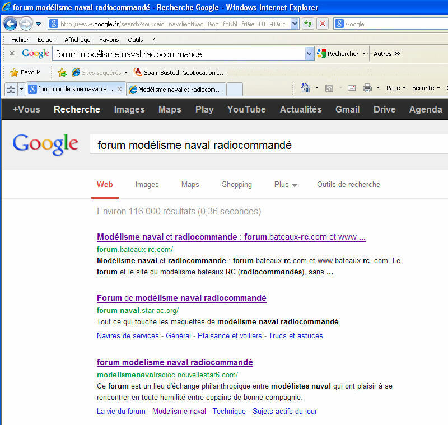Image resolution: width=448 pixels, height=425 pixels.
Task: Open result Modélisme naval et radiocommande forum.bateaux-rc.com
Action: (x=231, y=237)
